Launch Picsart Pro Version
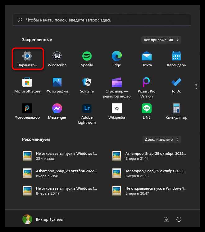Image resolution: width=205 pixels, height=232 pixels. (147, 88)
